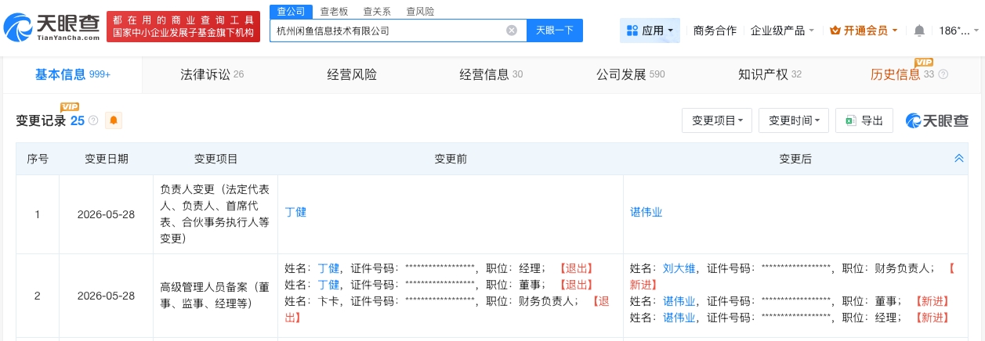Click the 变更后 column header
Screen dimensions: 985x341
point(795,159)
